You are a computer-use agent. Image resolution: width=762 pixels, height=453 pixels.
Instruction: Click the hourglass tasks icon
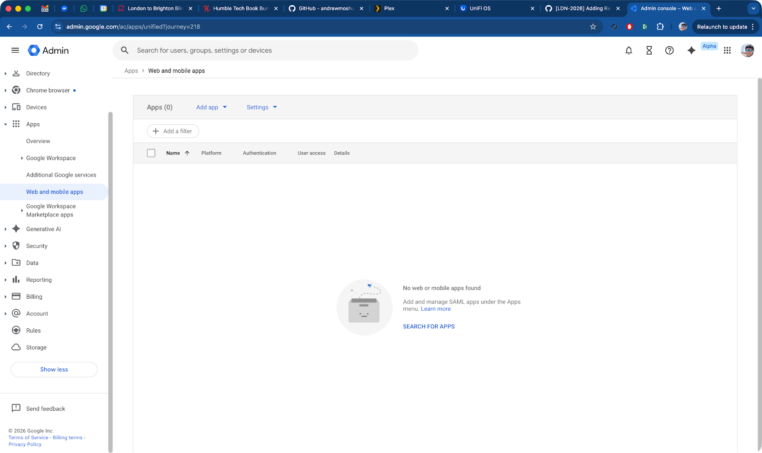tap(649, 50)
